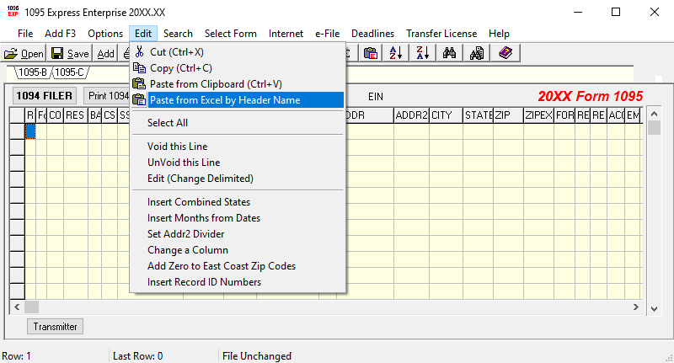Open the e-File menu
The image size is (674, 363).
327,34
